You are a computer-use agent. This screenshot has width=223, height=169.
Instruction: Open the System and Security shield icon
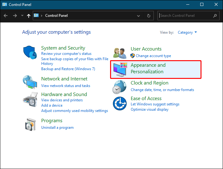click(30, 52)
